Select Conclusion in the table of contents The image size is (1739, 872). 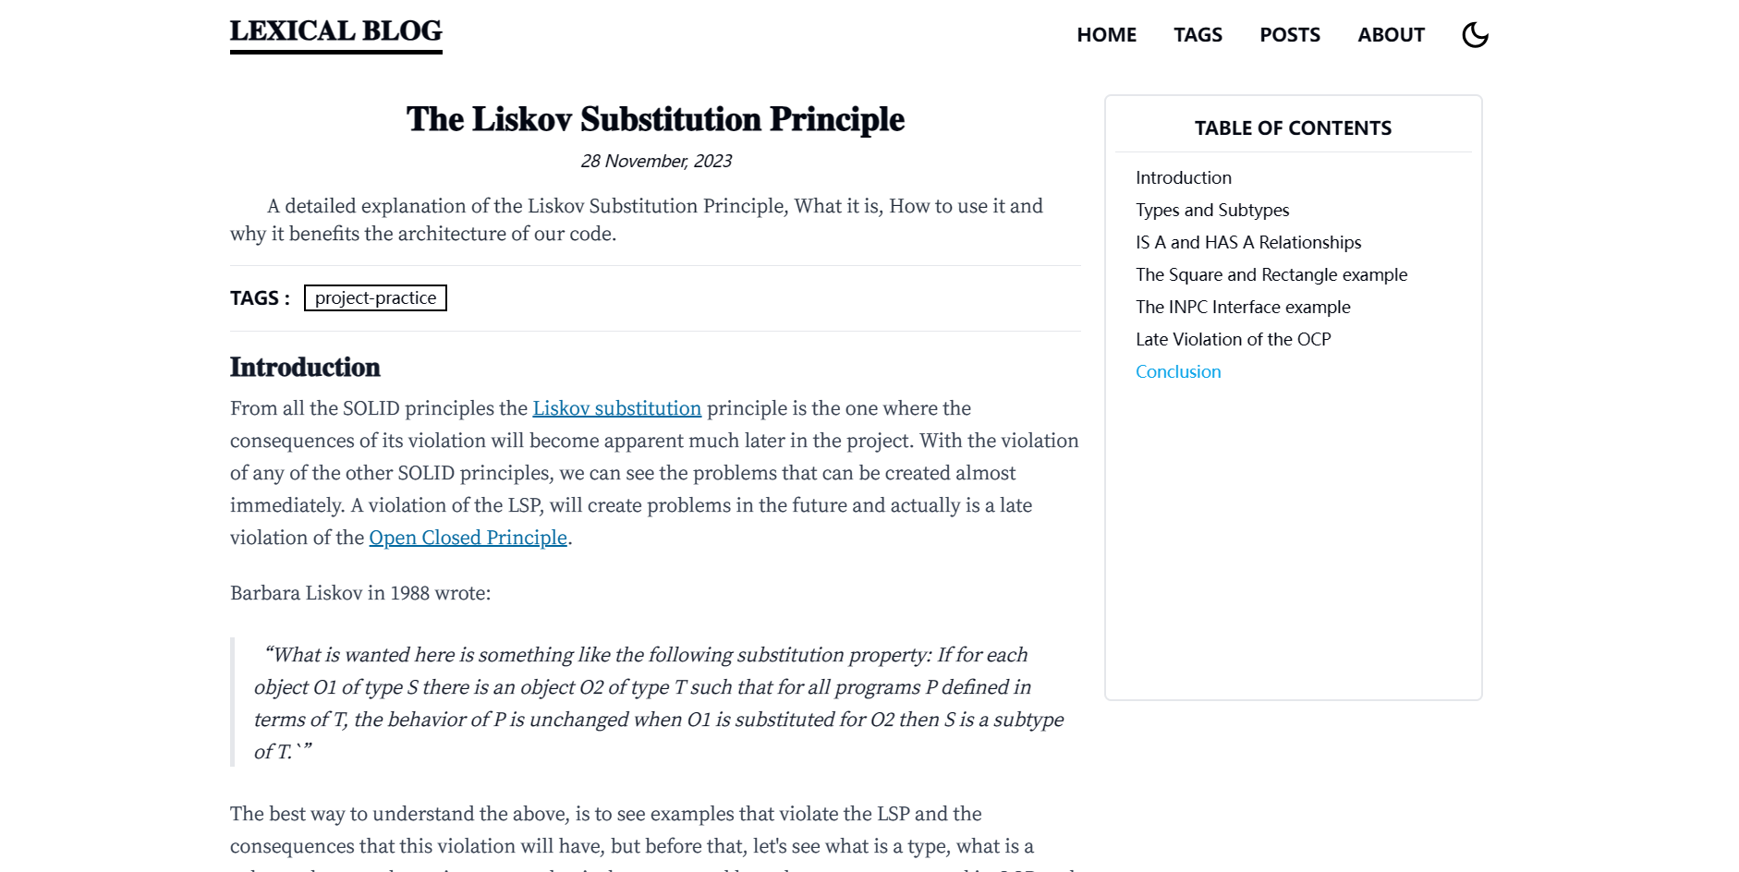pyautogui.click(x=1177, y=371)
